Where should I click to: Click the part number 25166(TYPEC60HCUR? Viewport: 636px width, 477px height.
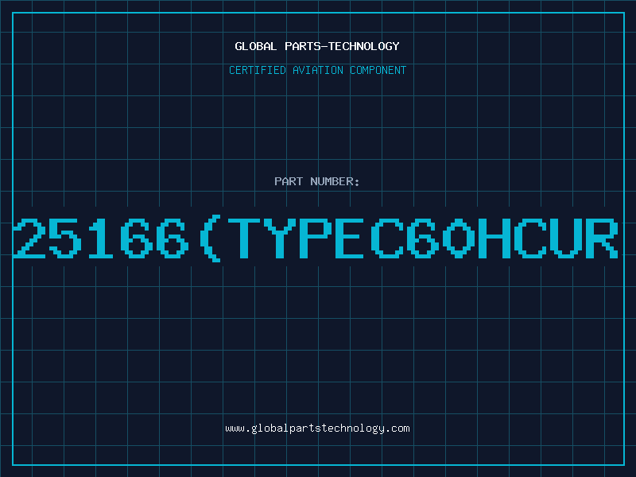316,238
